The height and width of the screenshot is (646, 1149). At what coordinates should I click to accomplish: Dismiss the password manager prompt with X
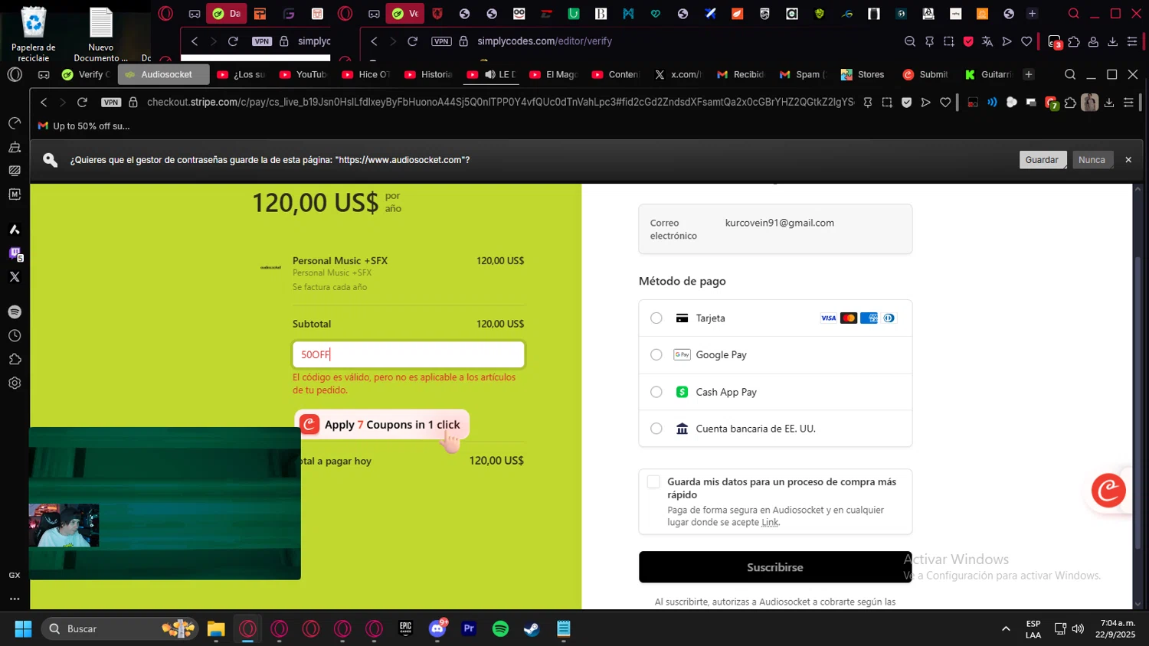pos(1128,160)
